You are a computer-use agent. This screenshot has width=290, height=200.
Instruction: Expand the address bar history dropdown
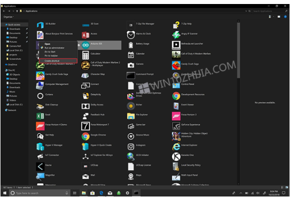(x=246, y=11)
